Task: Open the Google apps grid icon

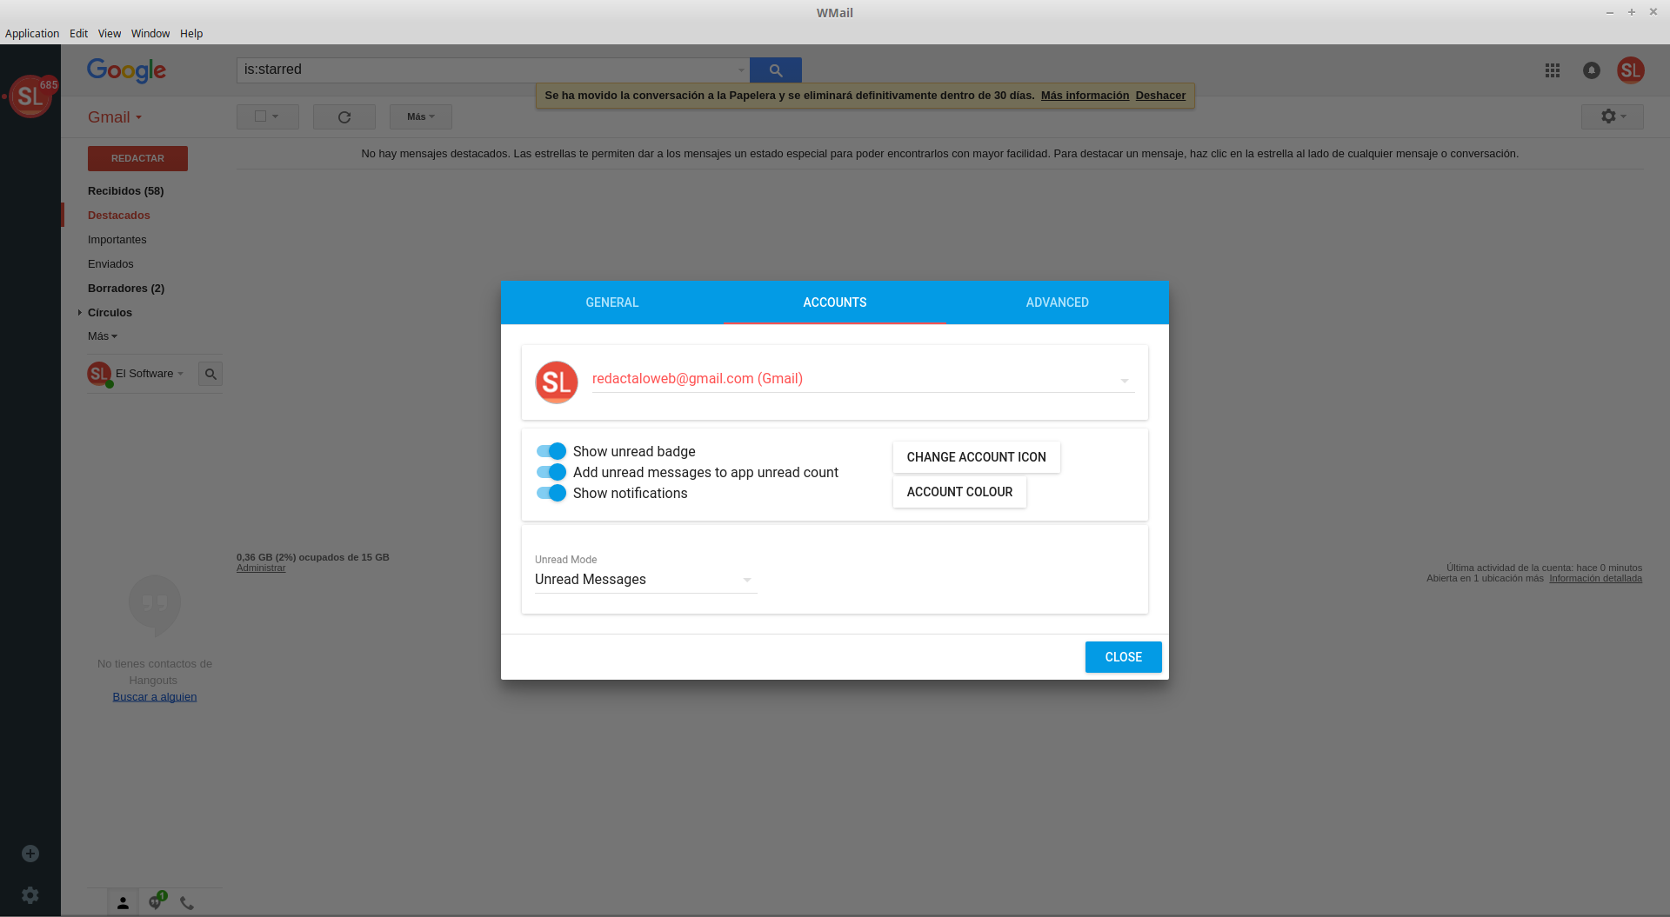Action: (1553, 70)
